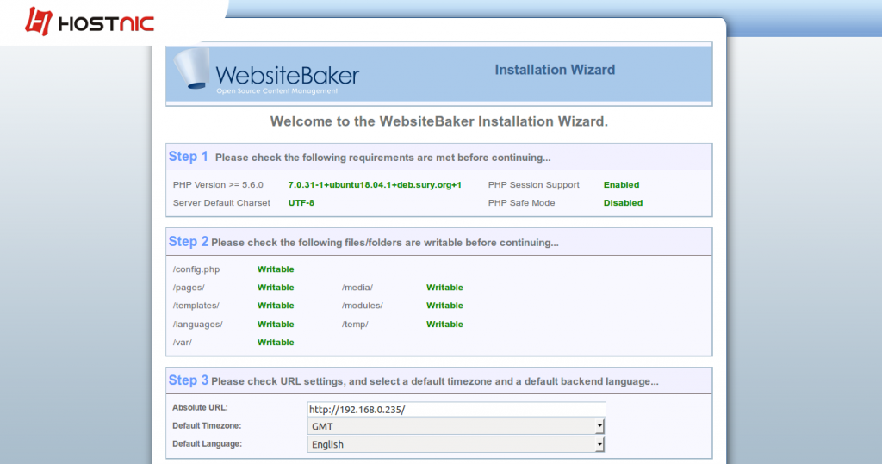Click the PHP Session Support label
The width and height of the screenshot is (882, 464).
534,184
